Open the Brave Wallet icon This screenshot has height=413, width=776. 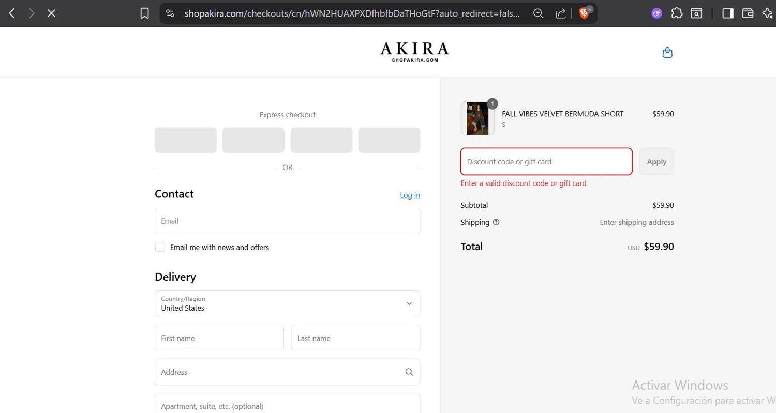pyautogui.click(x=748, y=13)
